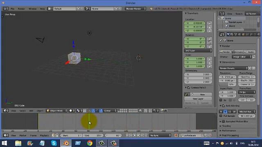Open the No Sync dropdown
The height and width of the screenshot is (147, 262).
(x=160, y=136)
